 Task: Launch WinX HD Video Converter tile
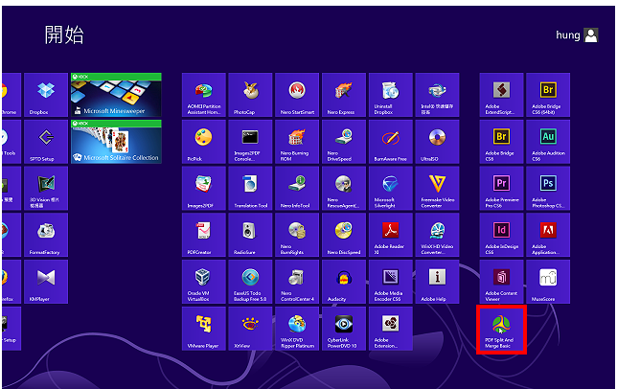(437, 235)
